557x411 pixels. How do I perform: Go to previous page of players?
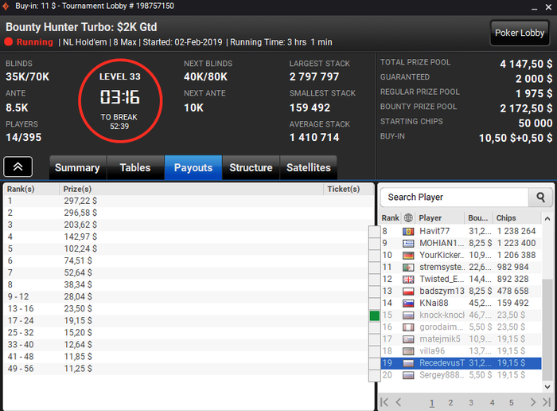coord(398,402)
